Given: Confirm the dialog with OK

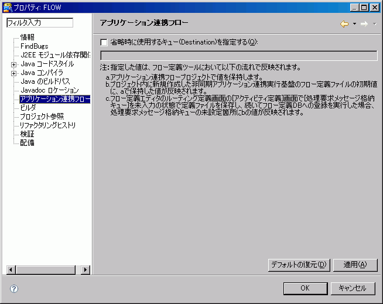Looking at the screenshot, I should 305,288.
